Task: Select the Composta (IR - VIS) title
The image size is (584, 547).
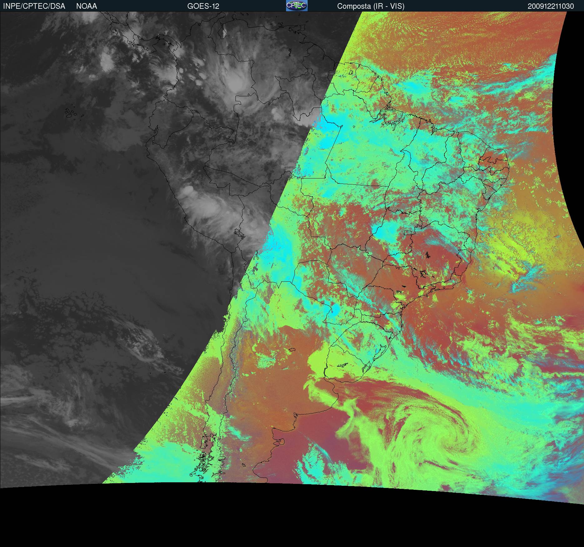Action: (x=371, y=6)
